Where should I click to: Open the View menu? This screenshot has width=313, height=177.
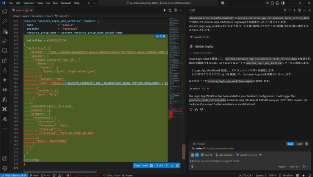point(40,3)
